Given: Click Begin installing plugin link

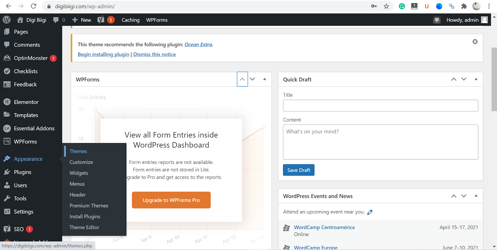Looking at the screenshot, I should point(103,55).
